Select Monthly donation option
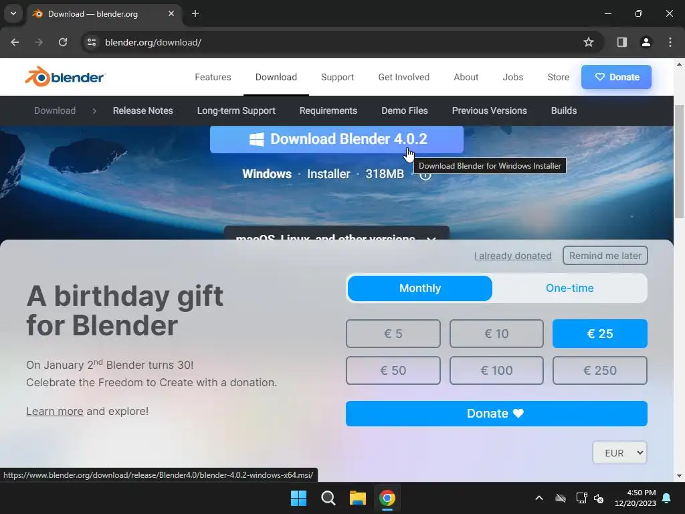 420,288
